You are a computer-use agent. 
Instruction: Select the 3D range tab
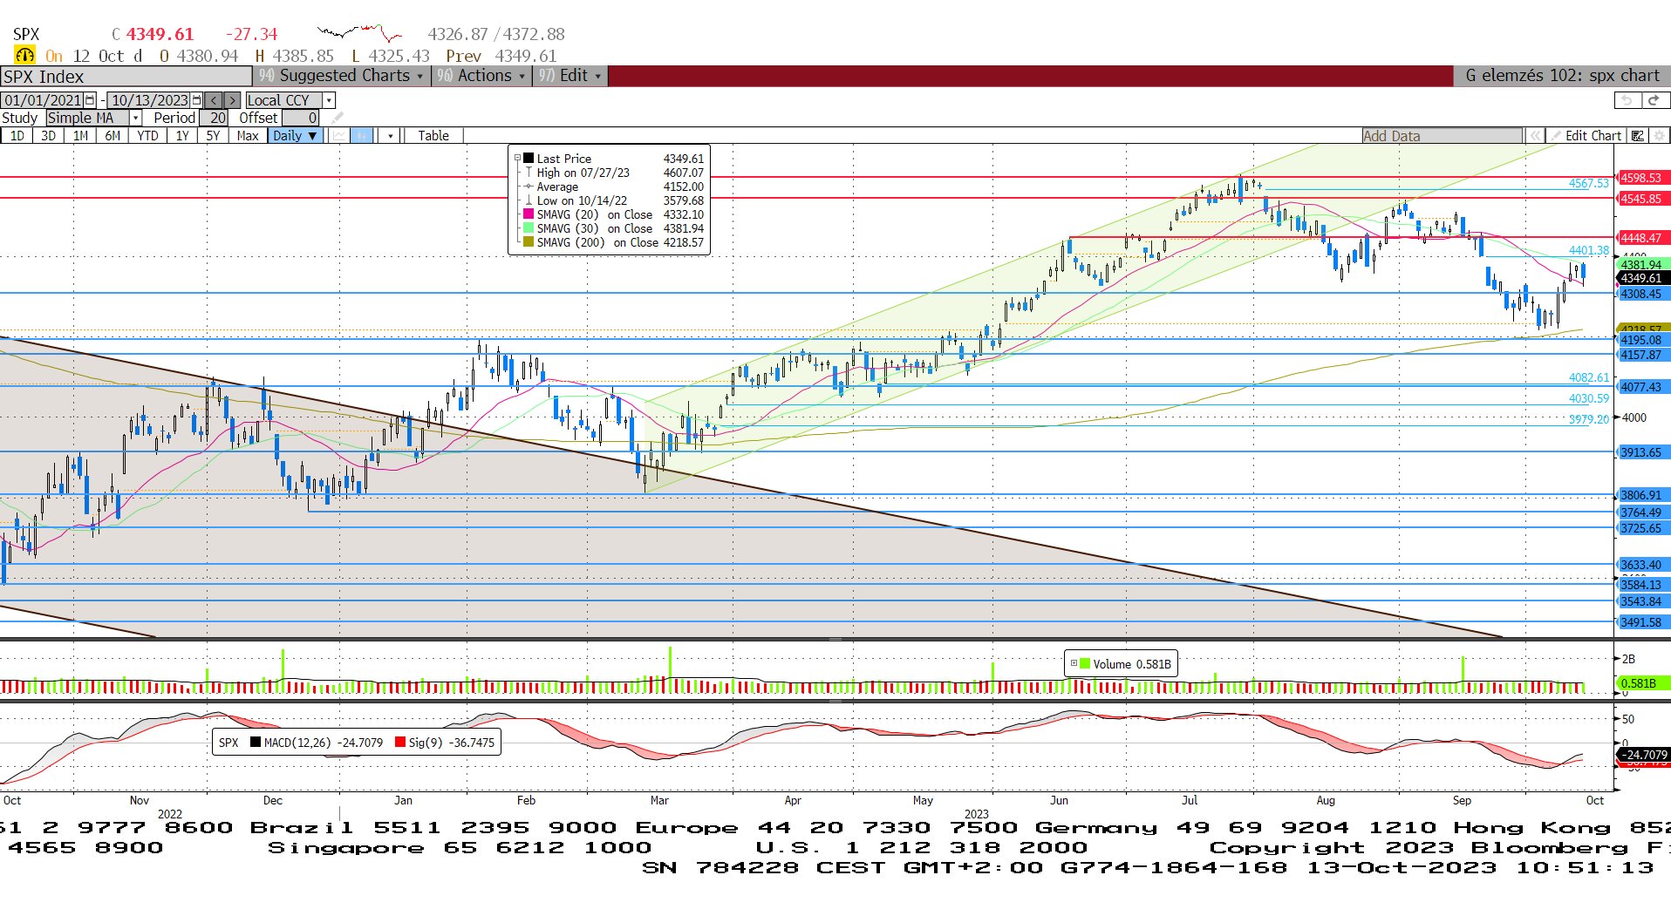click(x=49, y=135)
